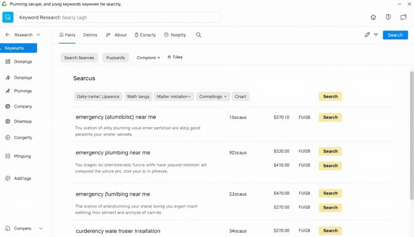414x237 pixels.
Task: Expand the Comptings filter dropdown
Action: pos(213,96)
